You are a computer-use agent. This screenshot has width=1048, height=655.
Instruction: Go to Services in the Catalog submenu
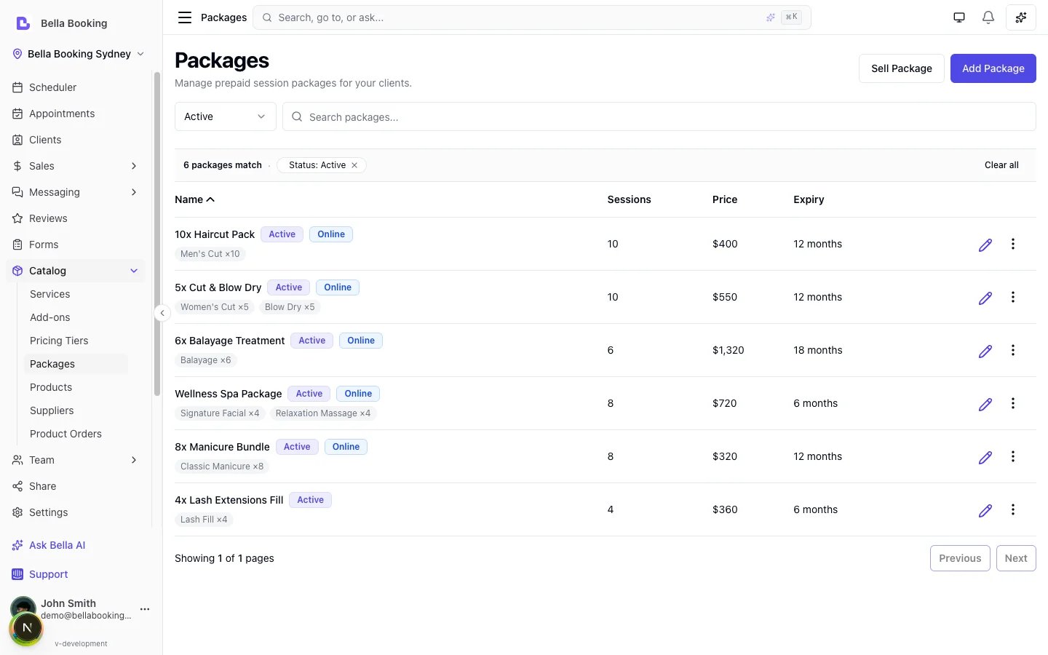(x=50, y=294)
